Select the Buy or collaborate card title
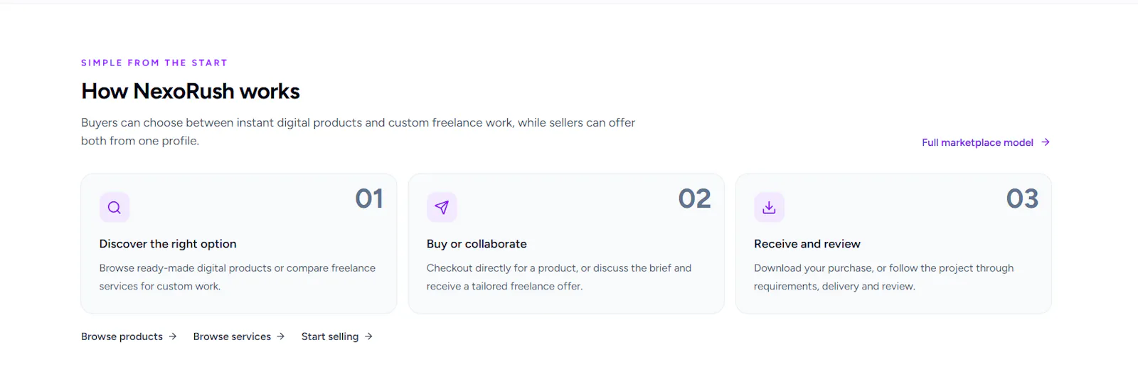 point(477,244)
